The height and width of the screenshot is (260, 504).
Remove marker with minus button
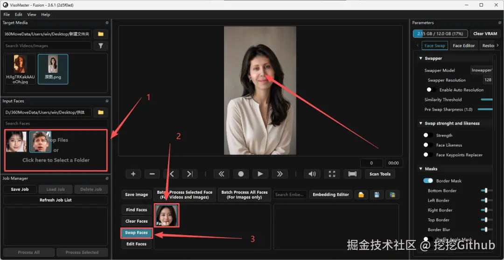point(152,174)
